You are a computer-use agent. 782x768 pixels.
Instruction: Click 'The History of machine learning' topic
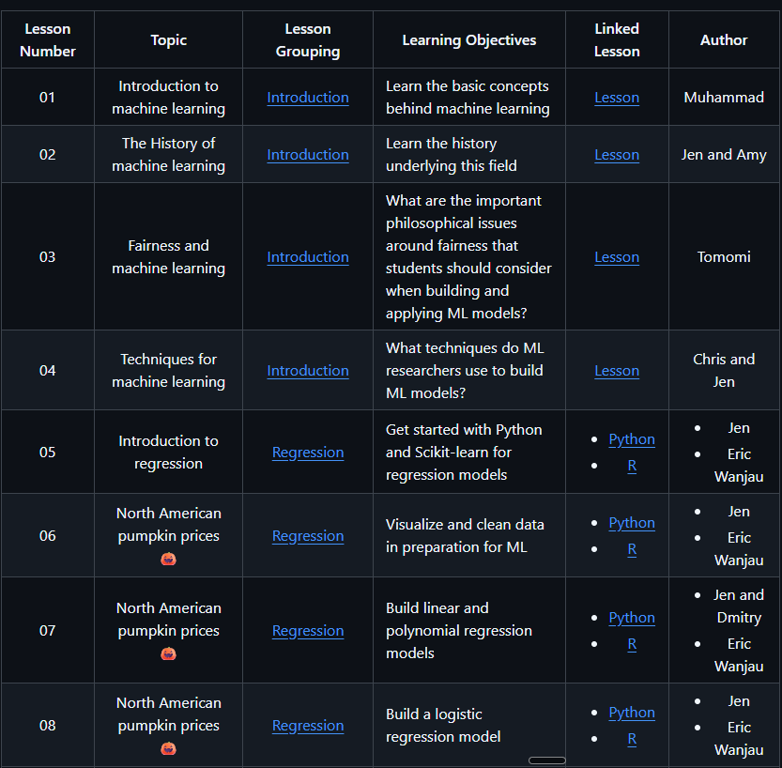pos(169,155)
